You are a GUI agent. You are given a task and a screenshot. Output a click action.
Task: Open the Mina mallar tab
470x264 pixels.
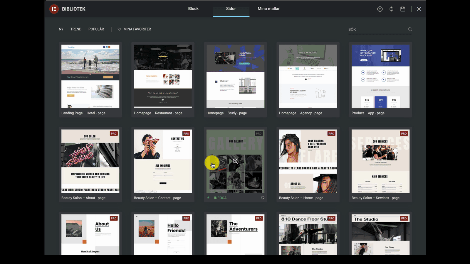(268, 9)
